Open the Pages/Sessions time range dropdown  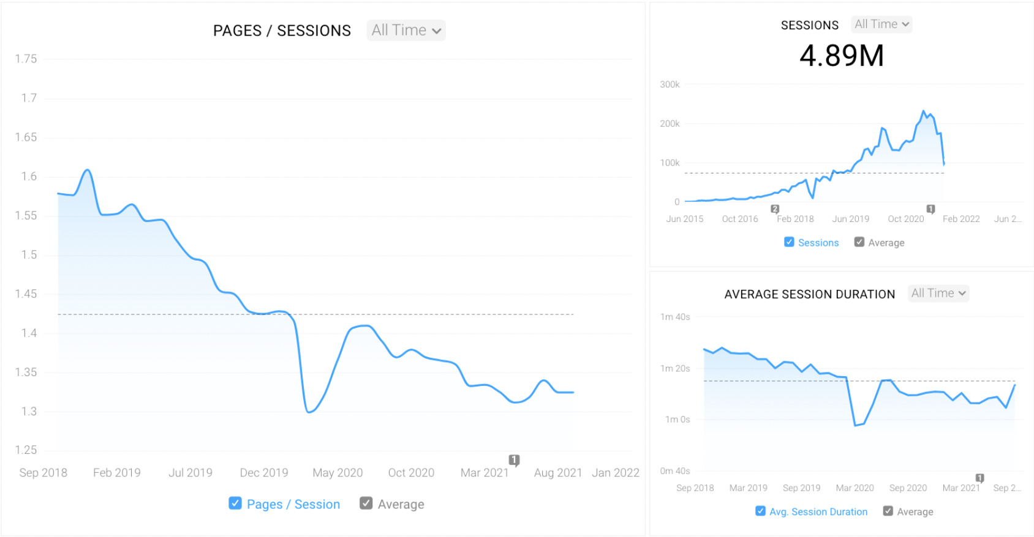406,30
